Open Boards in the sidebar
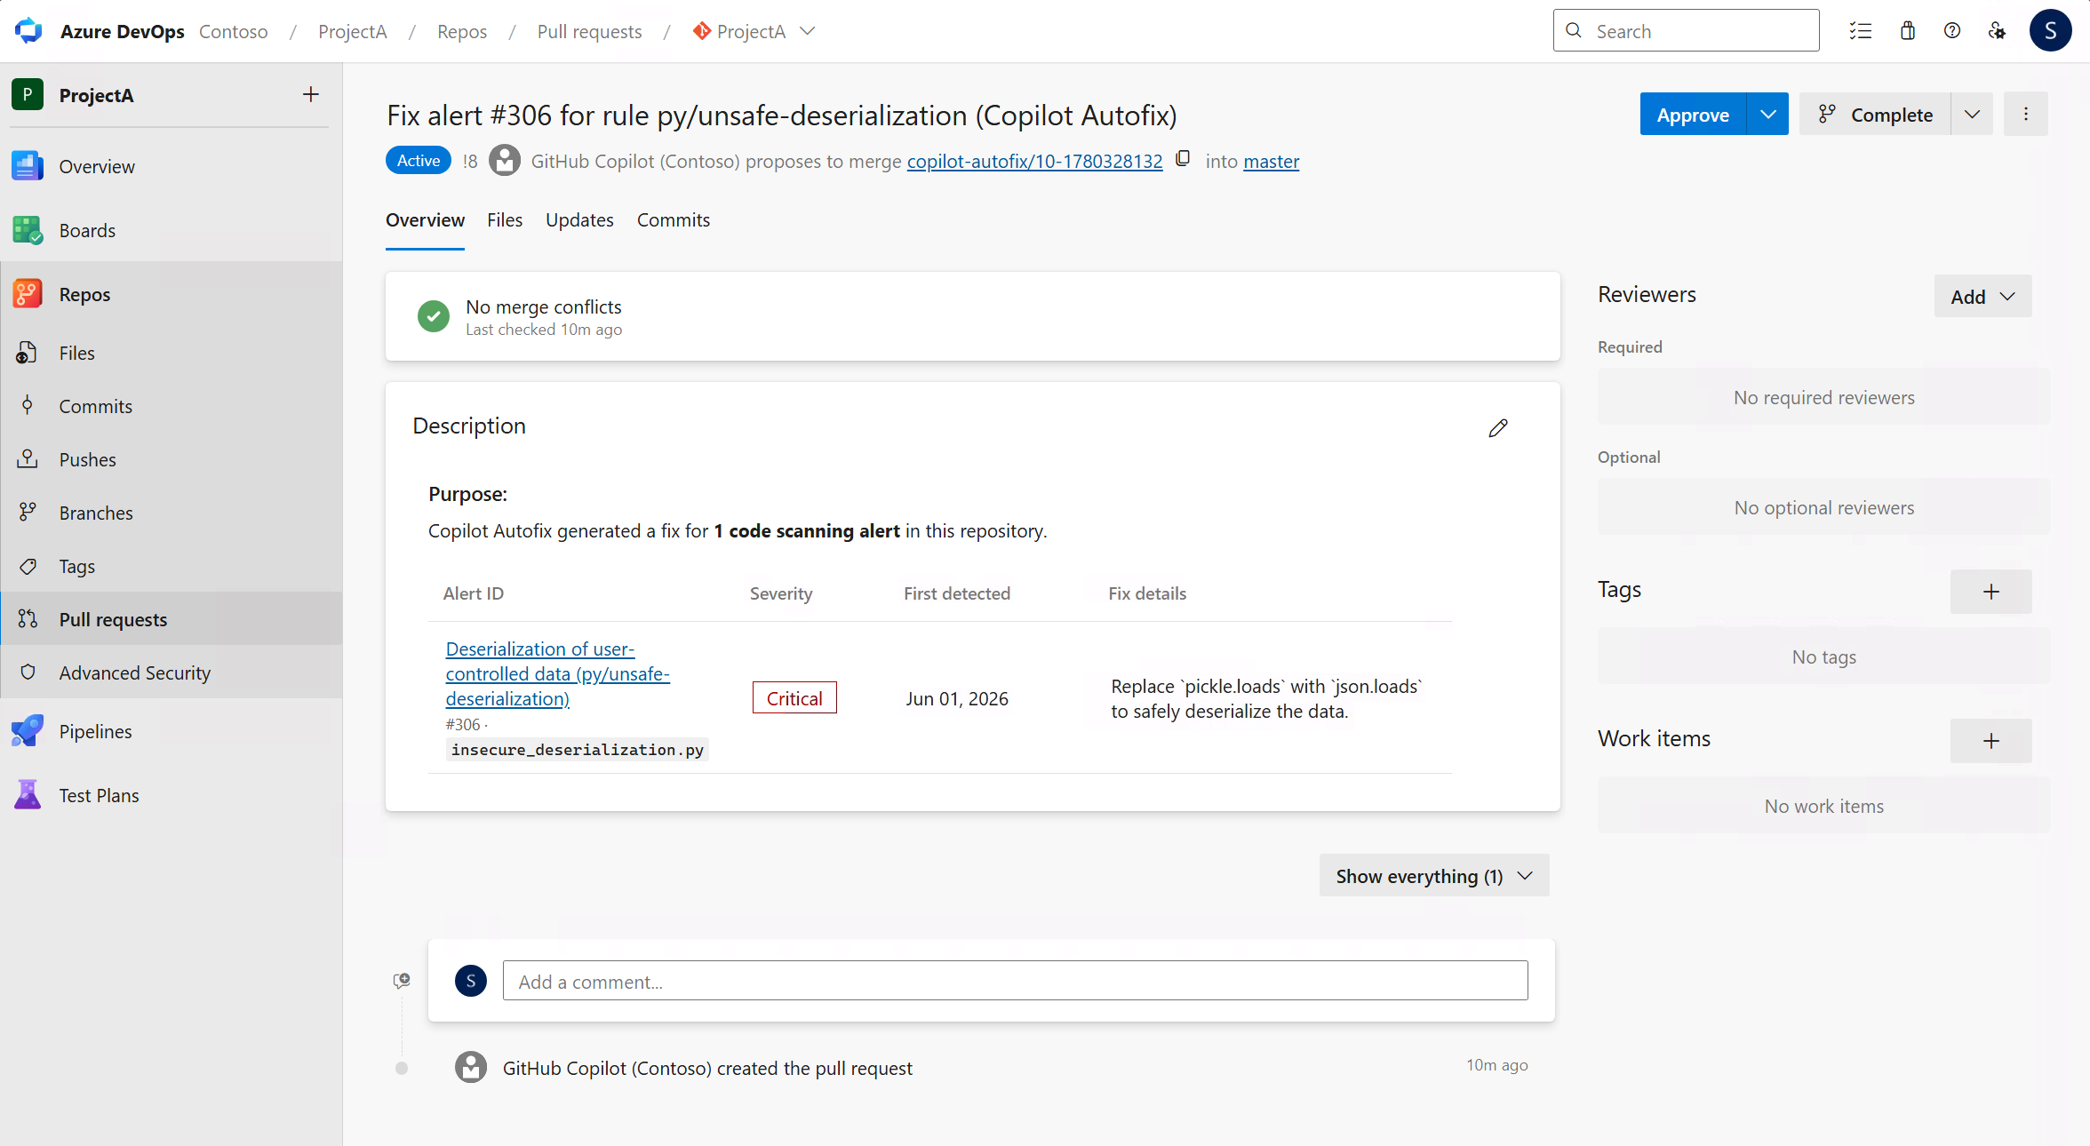The width and height of the screenshot is (2090, 1146). click(172, 230)
